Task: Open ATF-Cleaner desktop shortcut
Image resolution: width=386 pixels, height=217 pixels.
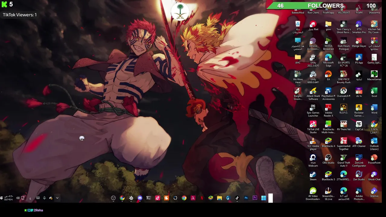Action: (359, 143)
